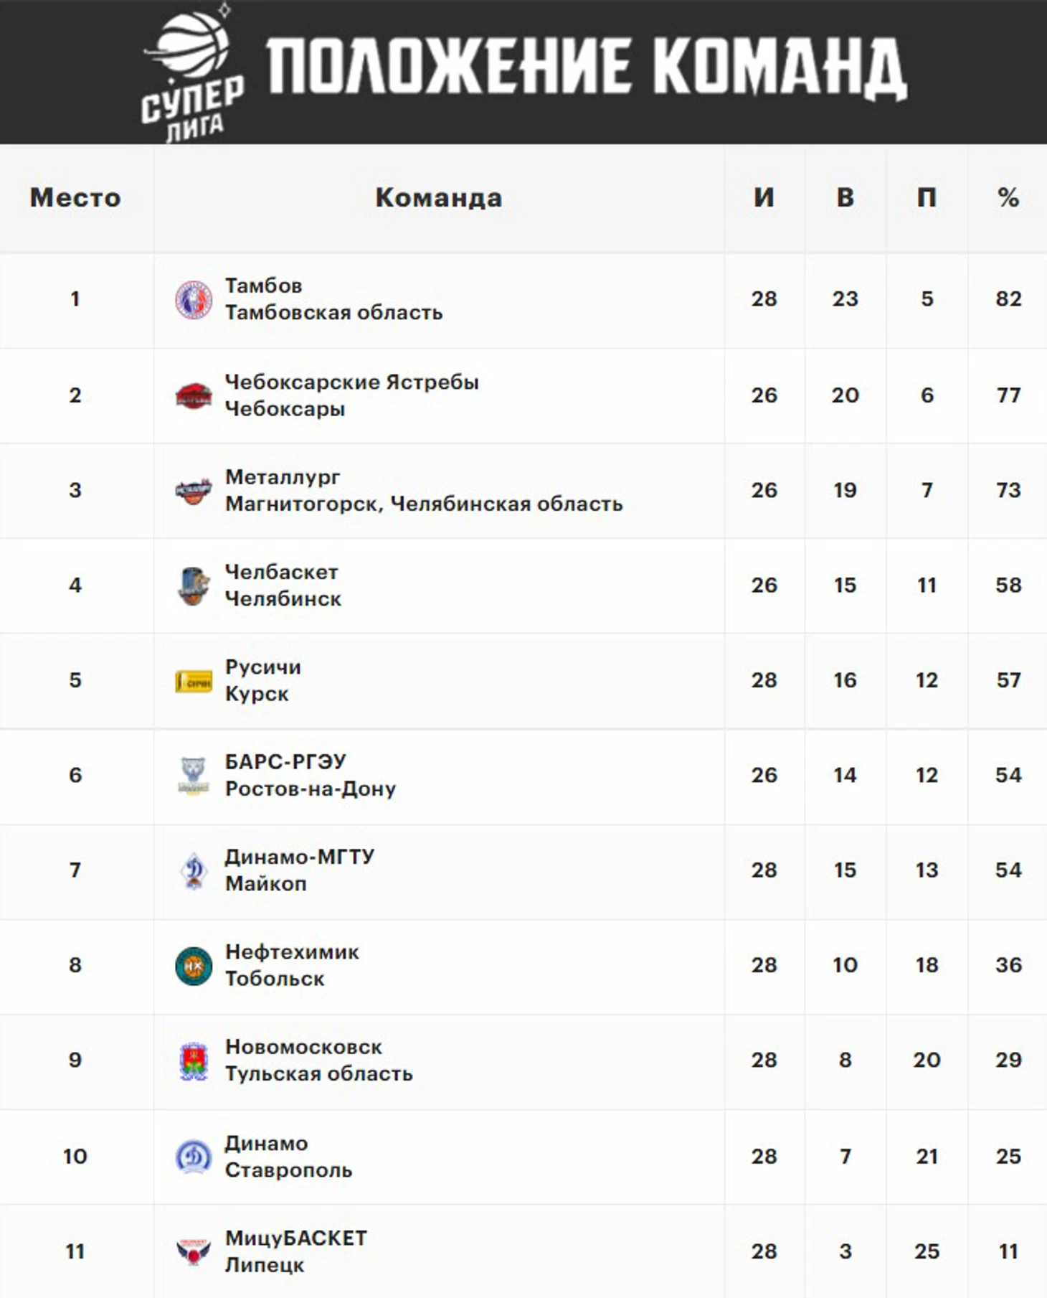Click the Новомосковск team crest

click(194, 1061)
